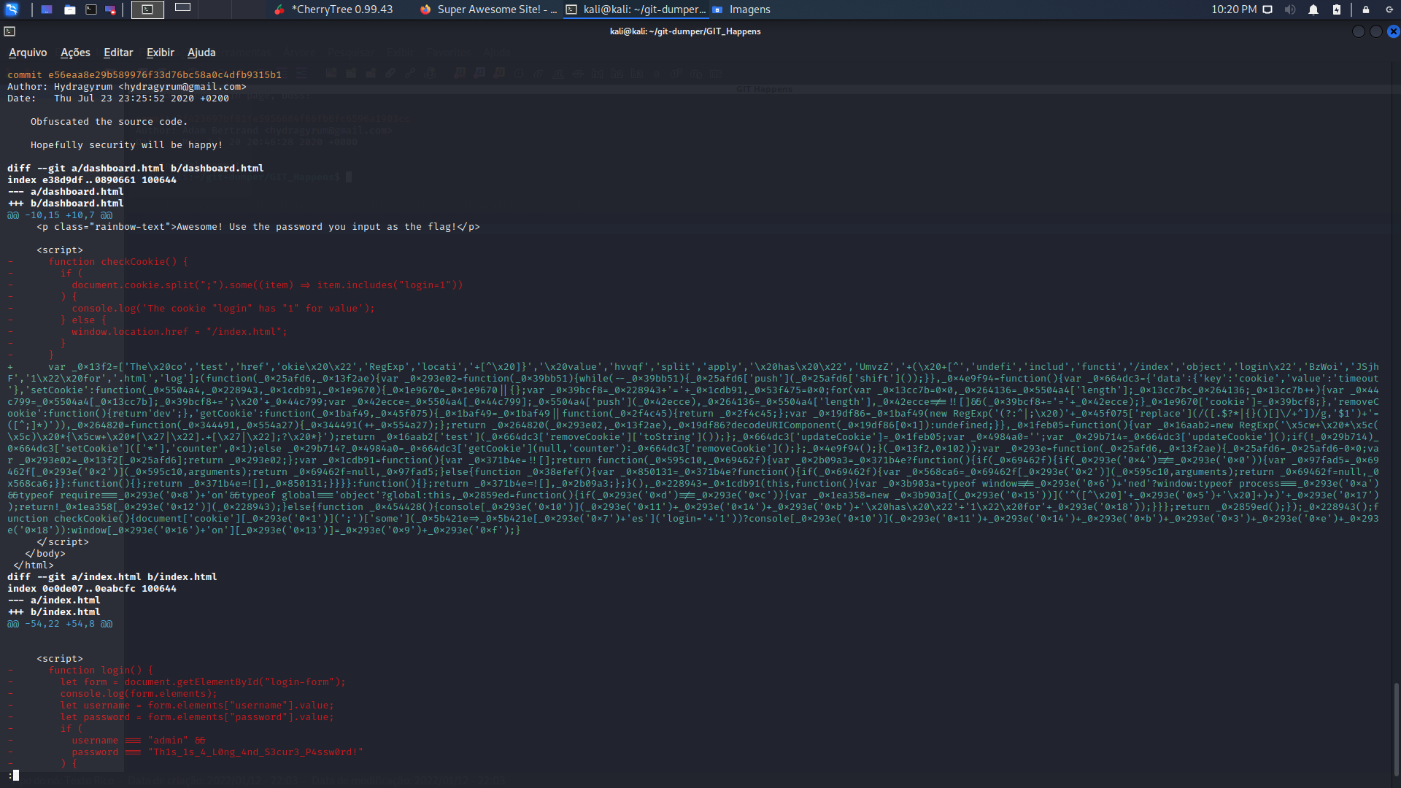Image resolution: width=1401 pixels, height=788 pixels.
Task: Switch to Super Awesome Site Firefox window
Action: click(x=488, y=9)
